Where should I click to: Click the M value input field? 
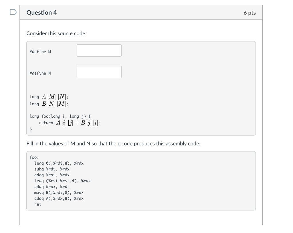[x=99, y=50]
